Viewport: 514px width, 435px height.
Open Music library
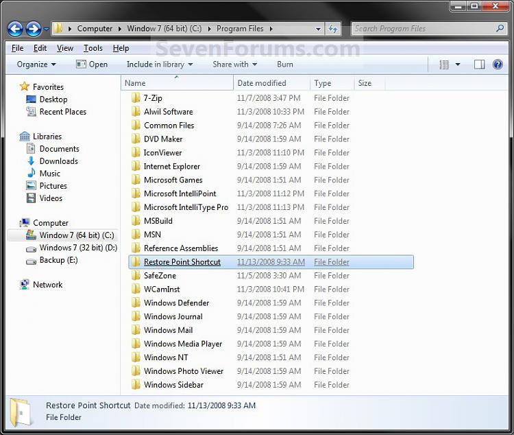(x=43, y=174)
